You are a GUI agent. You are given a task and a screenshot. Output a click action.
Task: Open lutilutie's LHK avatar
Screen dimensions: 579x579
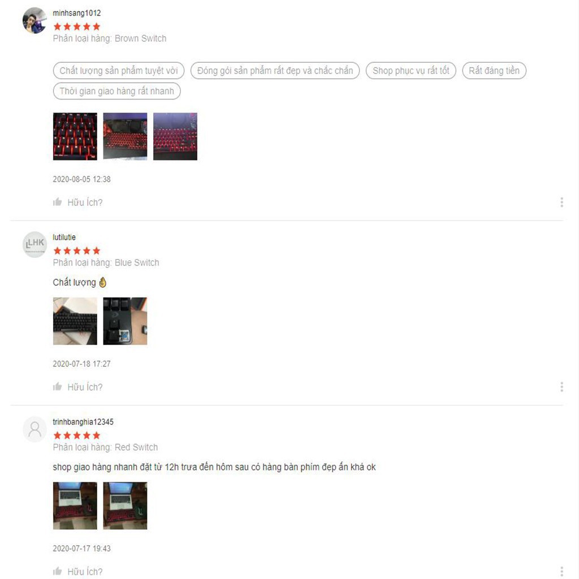click(x=34, y=244)
